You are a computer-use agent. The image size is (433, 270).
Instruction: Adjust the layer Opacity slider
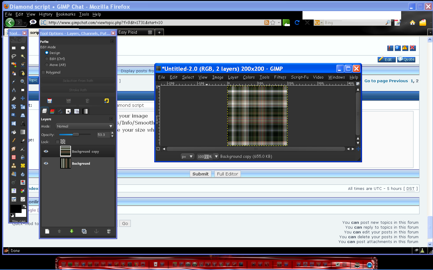coord(75,135)
